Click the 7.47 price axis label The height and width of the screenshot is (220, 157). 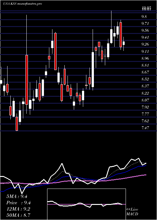pos(145,128)
